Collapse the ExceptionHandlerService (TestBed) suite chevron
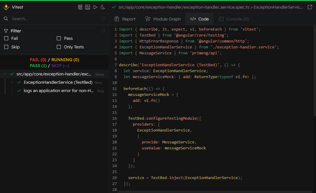Image resolution: width=316 pixels, height=193 pixels. (x=12, y=82)
